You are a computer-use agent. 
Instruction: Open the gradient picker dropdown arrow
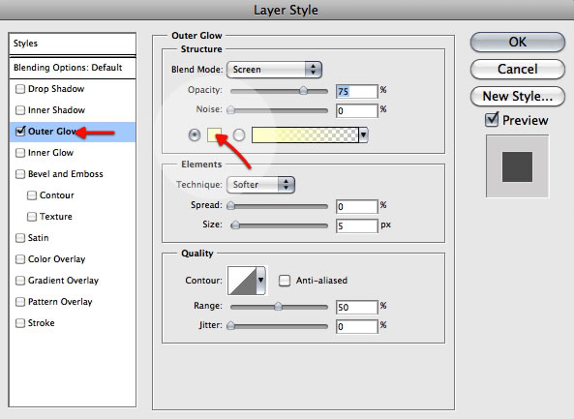tap(363, 135)
